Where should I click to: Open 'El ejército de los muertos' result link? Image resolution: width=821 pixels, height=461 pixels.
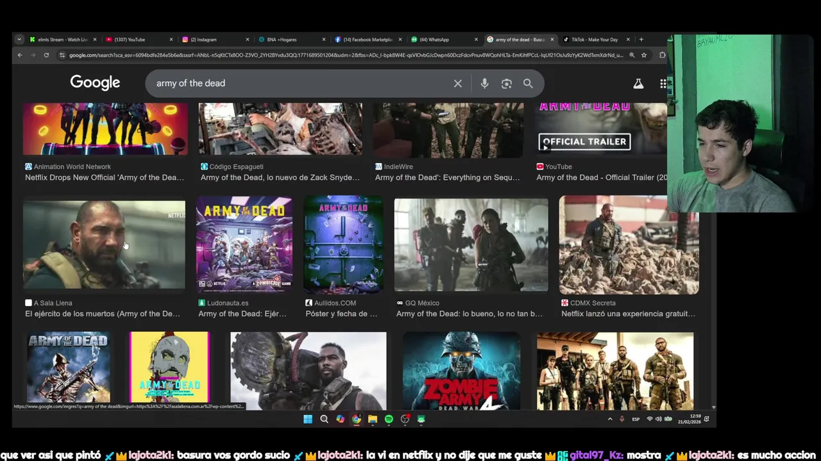click(x=103, y=314)
